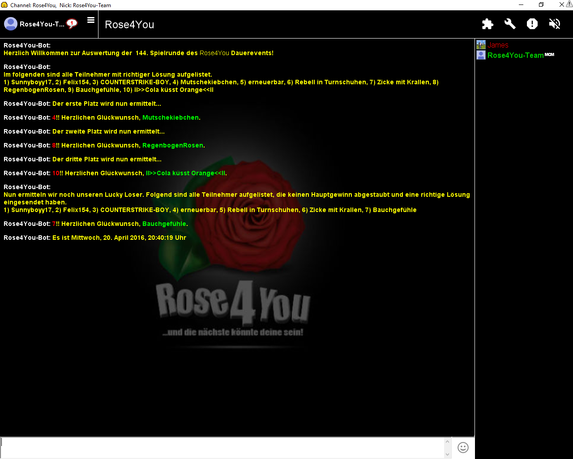Click the unread message bubble showing 1
The image size is (573, 459).
(72, 23)
